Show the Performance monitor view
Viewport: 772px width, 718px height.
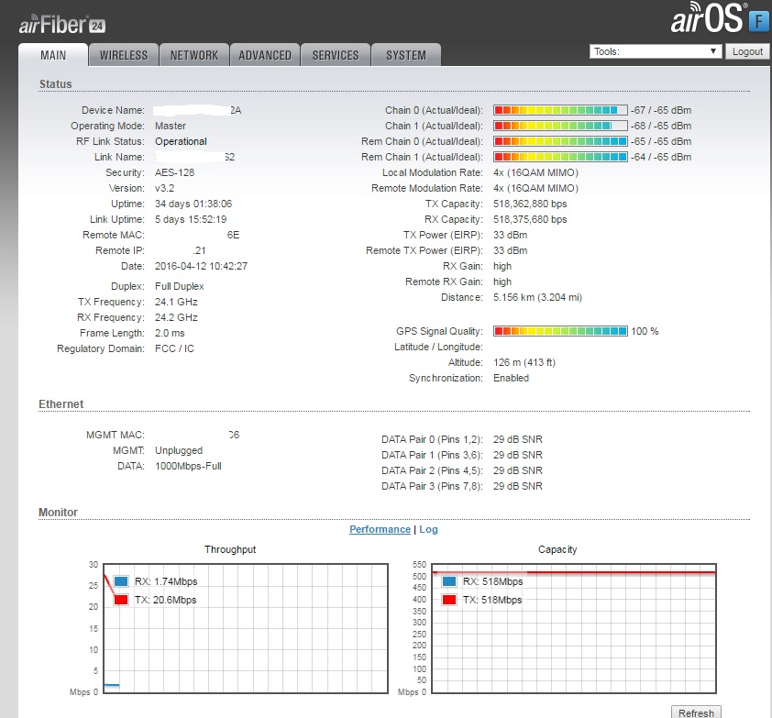tap(380, 529)
